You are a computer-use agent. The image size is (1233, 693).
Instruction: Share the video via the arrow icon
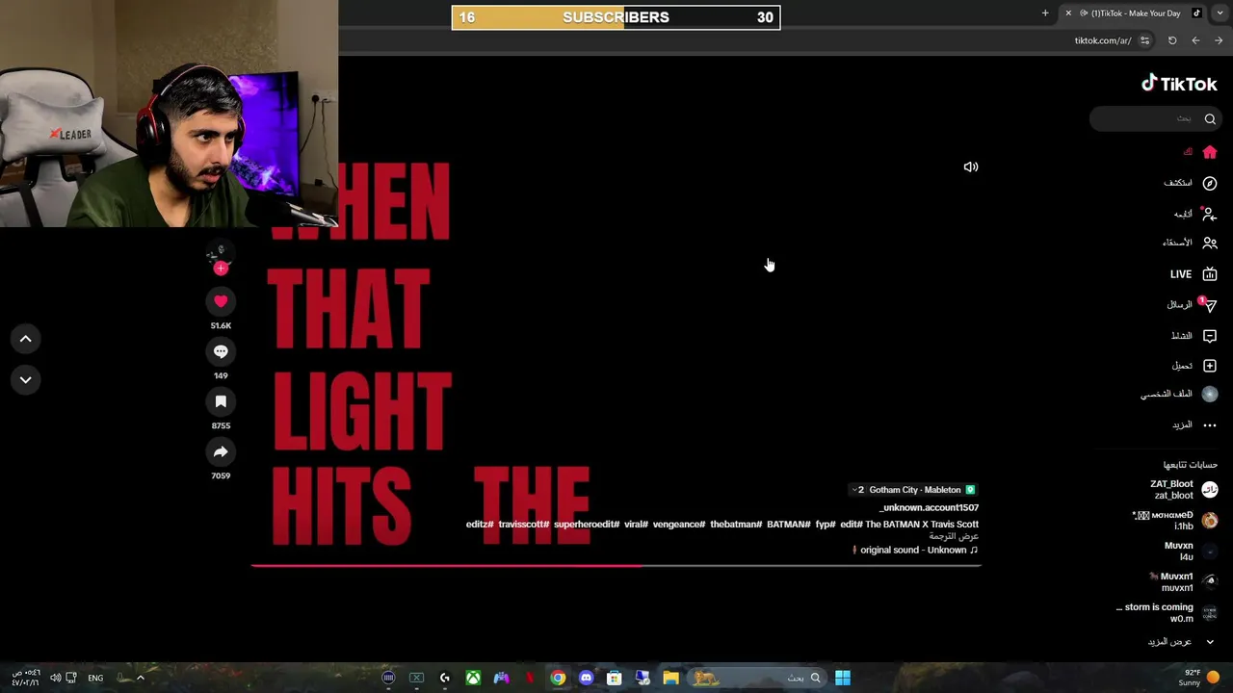coord(221,451)
